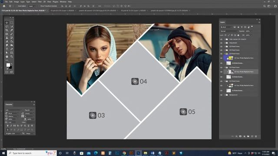278x156 pixels.
Task: Toggle the Auto-Select checkbox
Action: [17, 6]
